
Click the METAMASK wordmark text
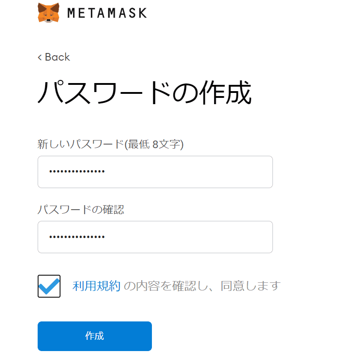(x=107, y=13)
